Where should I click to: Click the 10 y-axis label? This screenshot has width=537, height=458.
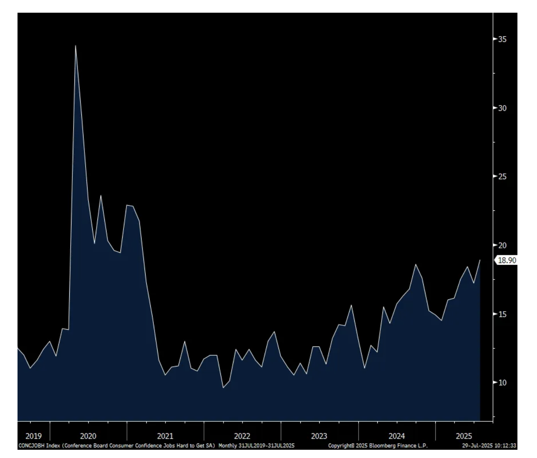coord(502,382)
